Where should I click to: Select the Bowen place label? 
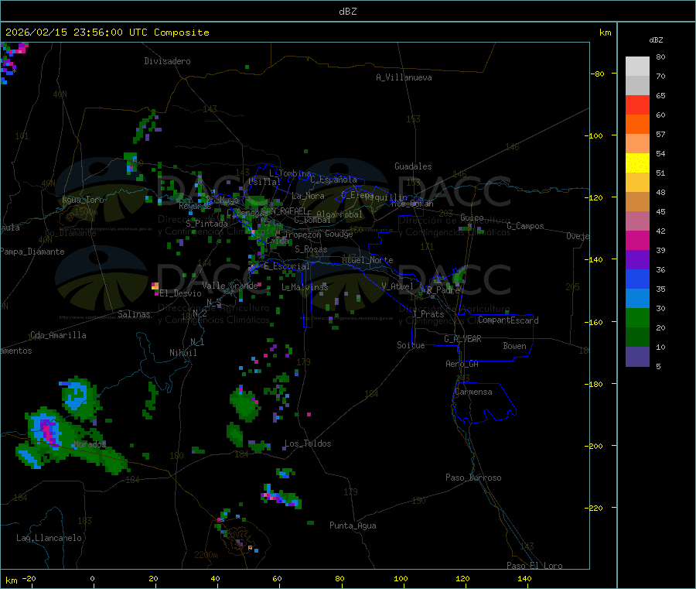coord(515,346)
